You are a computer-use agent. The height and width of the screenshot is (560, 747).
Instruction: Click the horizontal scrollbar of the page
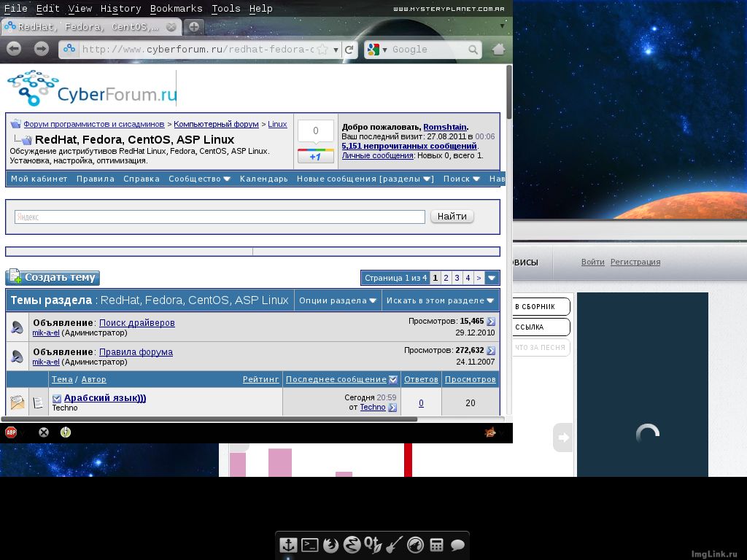(209, 419)
